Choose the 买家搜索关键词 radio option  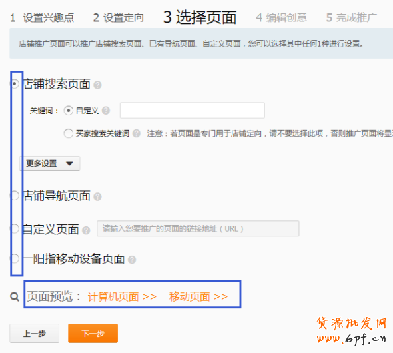click(69, 133)
